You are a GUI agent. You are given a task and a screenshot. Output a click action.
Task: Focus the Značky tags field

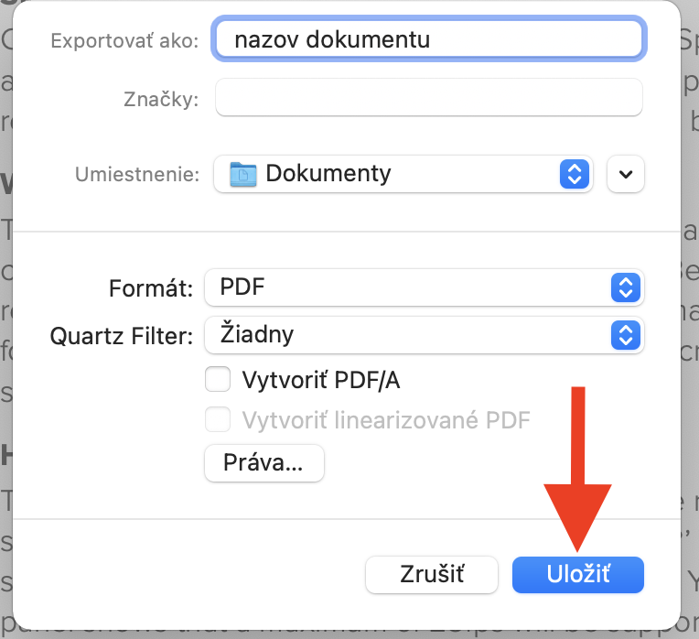pos(428,99)
